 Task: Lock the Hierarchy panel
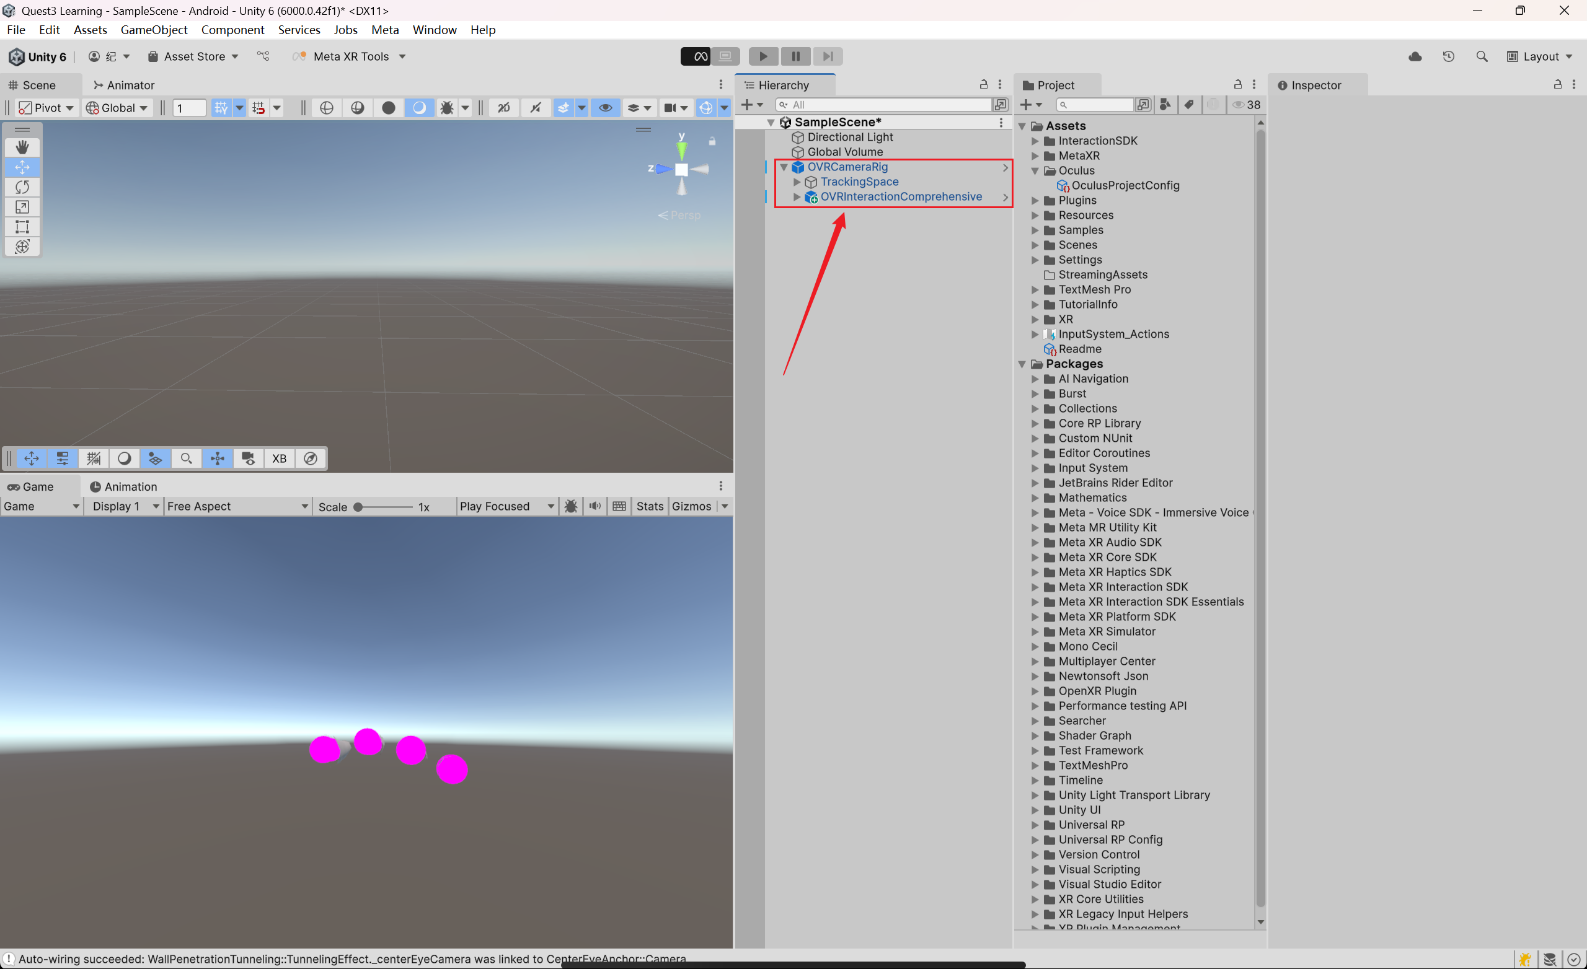pos(983,84)
